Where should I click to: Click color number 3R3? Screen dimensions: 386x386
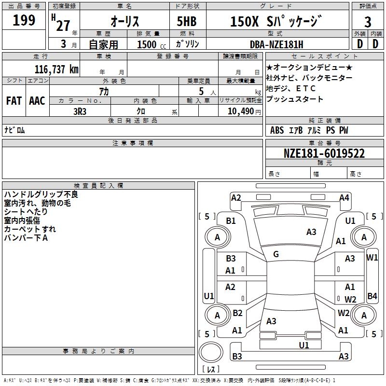(x=80, y=111)
